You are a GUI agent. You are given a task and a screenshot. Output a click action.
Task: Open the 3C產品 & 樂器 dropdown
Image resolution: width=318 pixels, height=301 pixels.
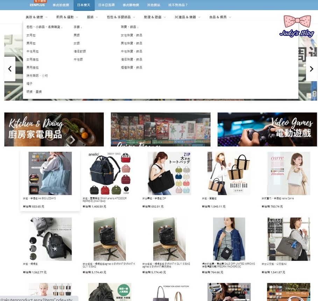pos(188,17)
